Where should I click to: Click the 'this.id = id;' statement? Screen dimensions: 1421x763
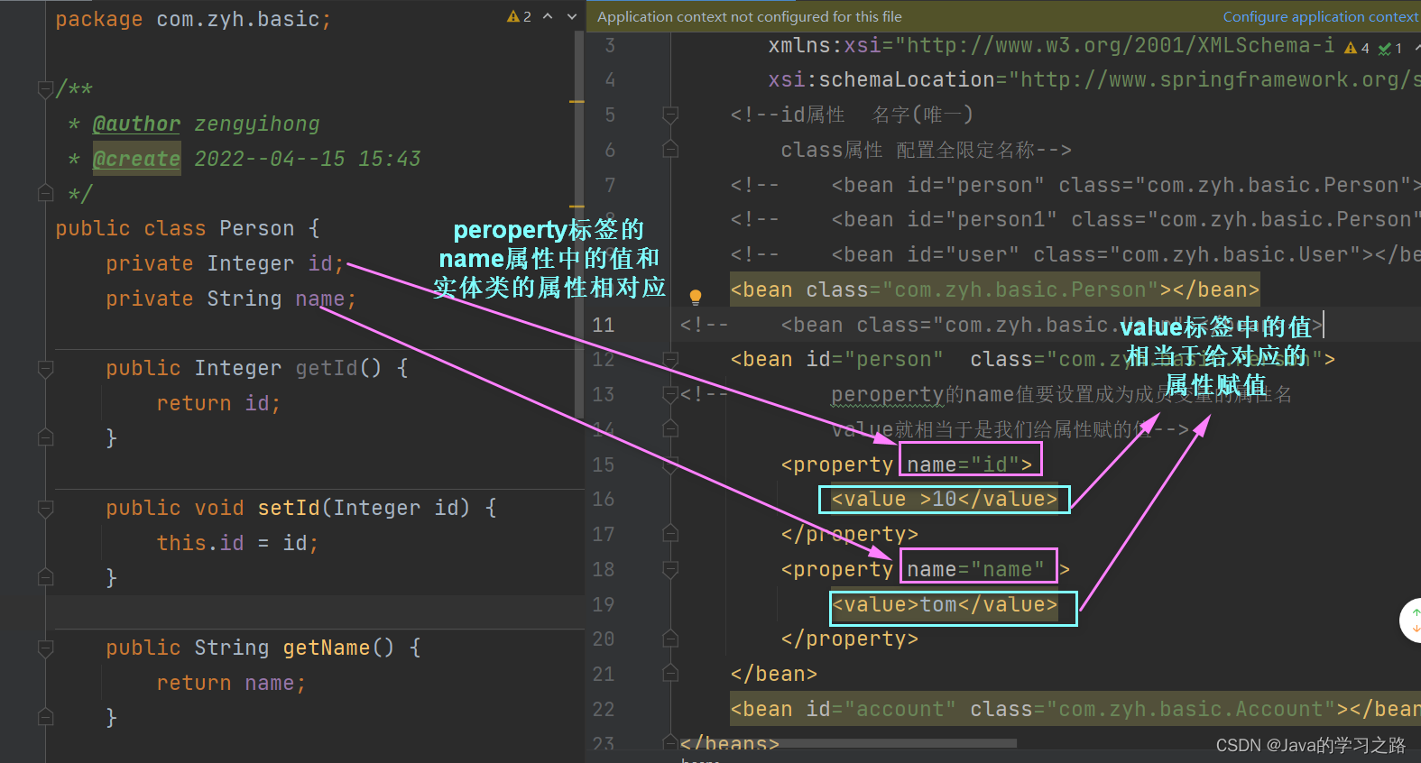click(x=237, y=543)
